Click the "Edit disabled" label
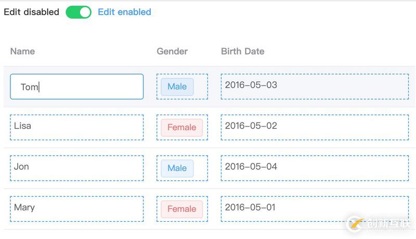Screen dimensions: 416x239 (x=31, y=12)
